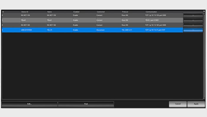Toggle Enable in UMD-SYSTEM row
Image resolution: width=207 pixels, height=117 pixels.
[x=75, y=30]
